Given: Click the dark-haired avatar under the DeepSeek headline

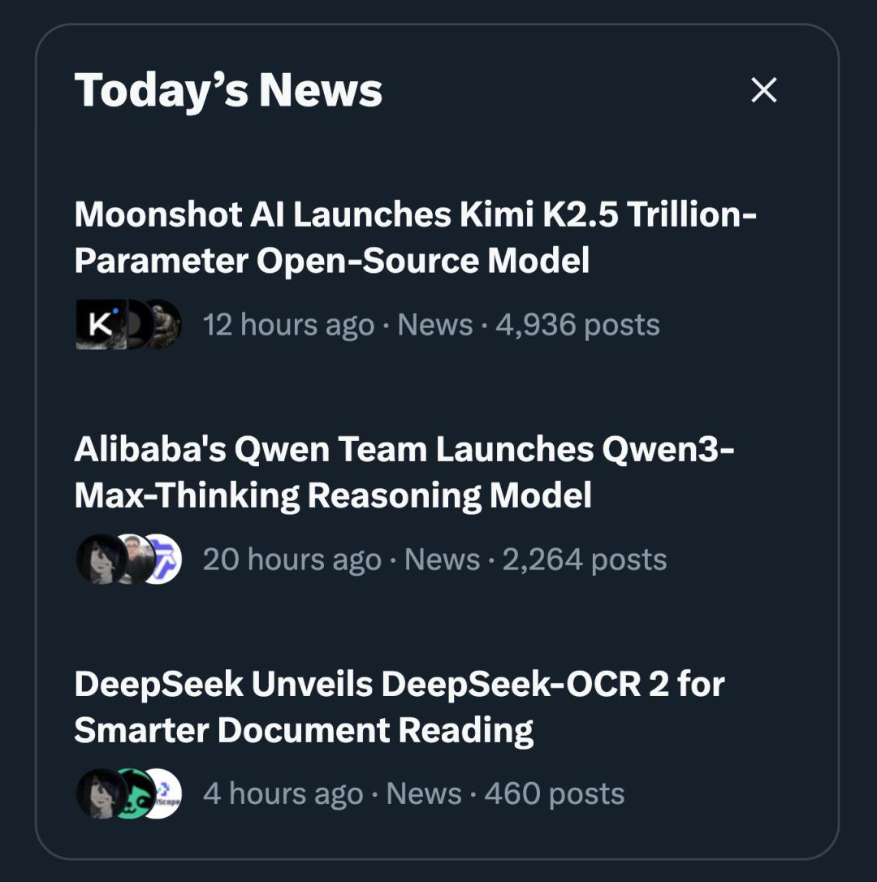Looking at the screenshot, I should click(99, 793).
